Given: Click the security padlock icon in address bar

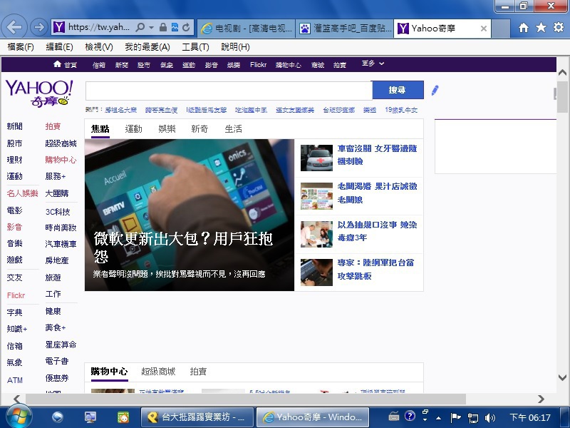Looking at the screenshot, I should 163,27.
